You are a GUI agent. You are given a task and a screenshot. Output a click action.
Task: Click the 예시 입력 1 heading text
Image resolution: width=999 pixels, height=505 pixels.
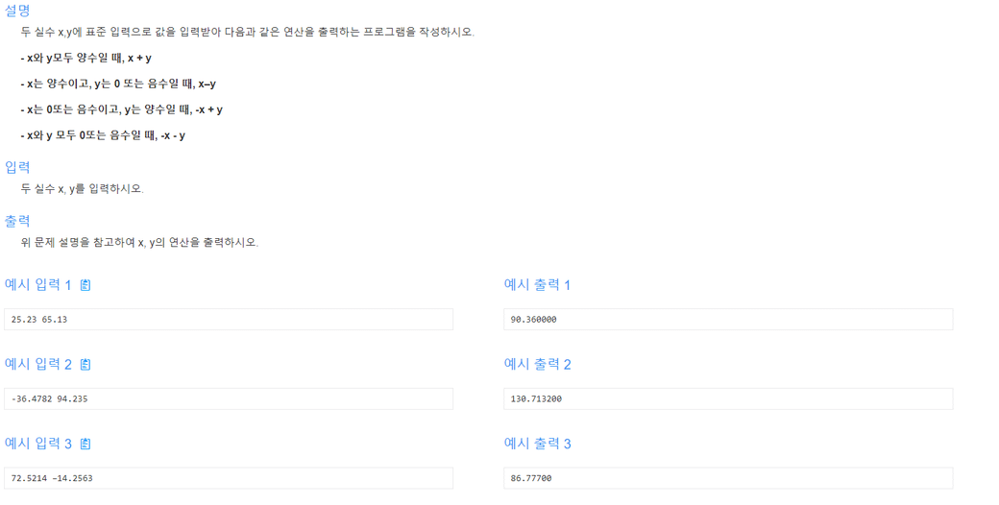38,285
